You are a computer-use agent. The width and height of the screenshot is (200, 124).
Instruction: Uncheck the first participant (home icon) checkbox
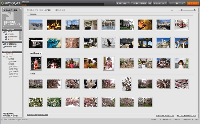click(x=6, y=34)
